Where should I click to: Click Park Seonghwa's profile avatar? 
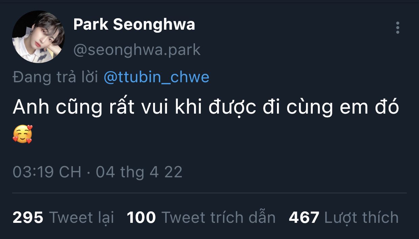click(38, 37)
